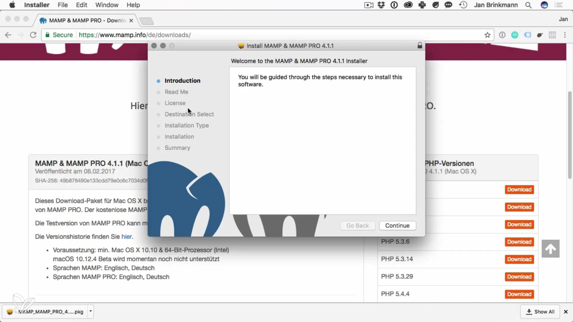Click the Jan profile button in Chrome
This screenshot has width=573, height=322.
(x=563, y=19)
